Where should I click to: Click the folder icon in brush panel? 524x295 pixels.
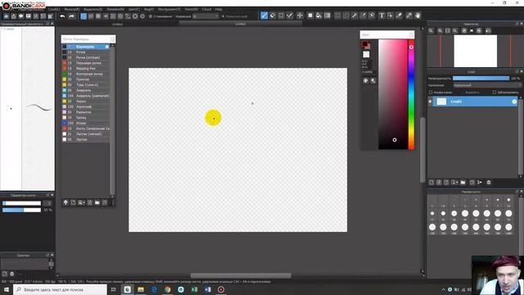[97, 202]
